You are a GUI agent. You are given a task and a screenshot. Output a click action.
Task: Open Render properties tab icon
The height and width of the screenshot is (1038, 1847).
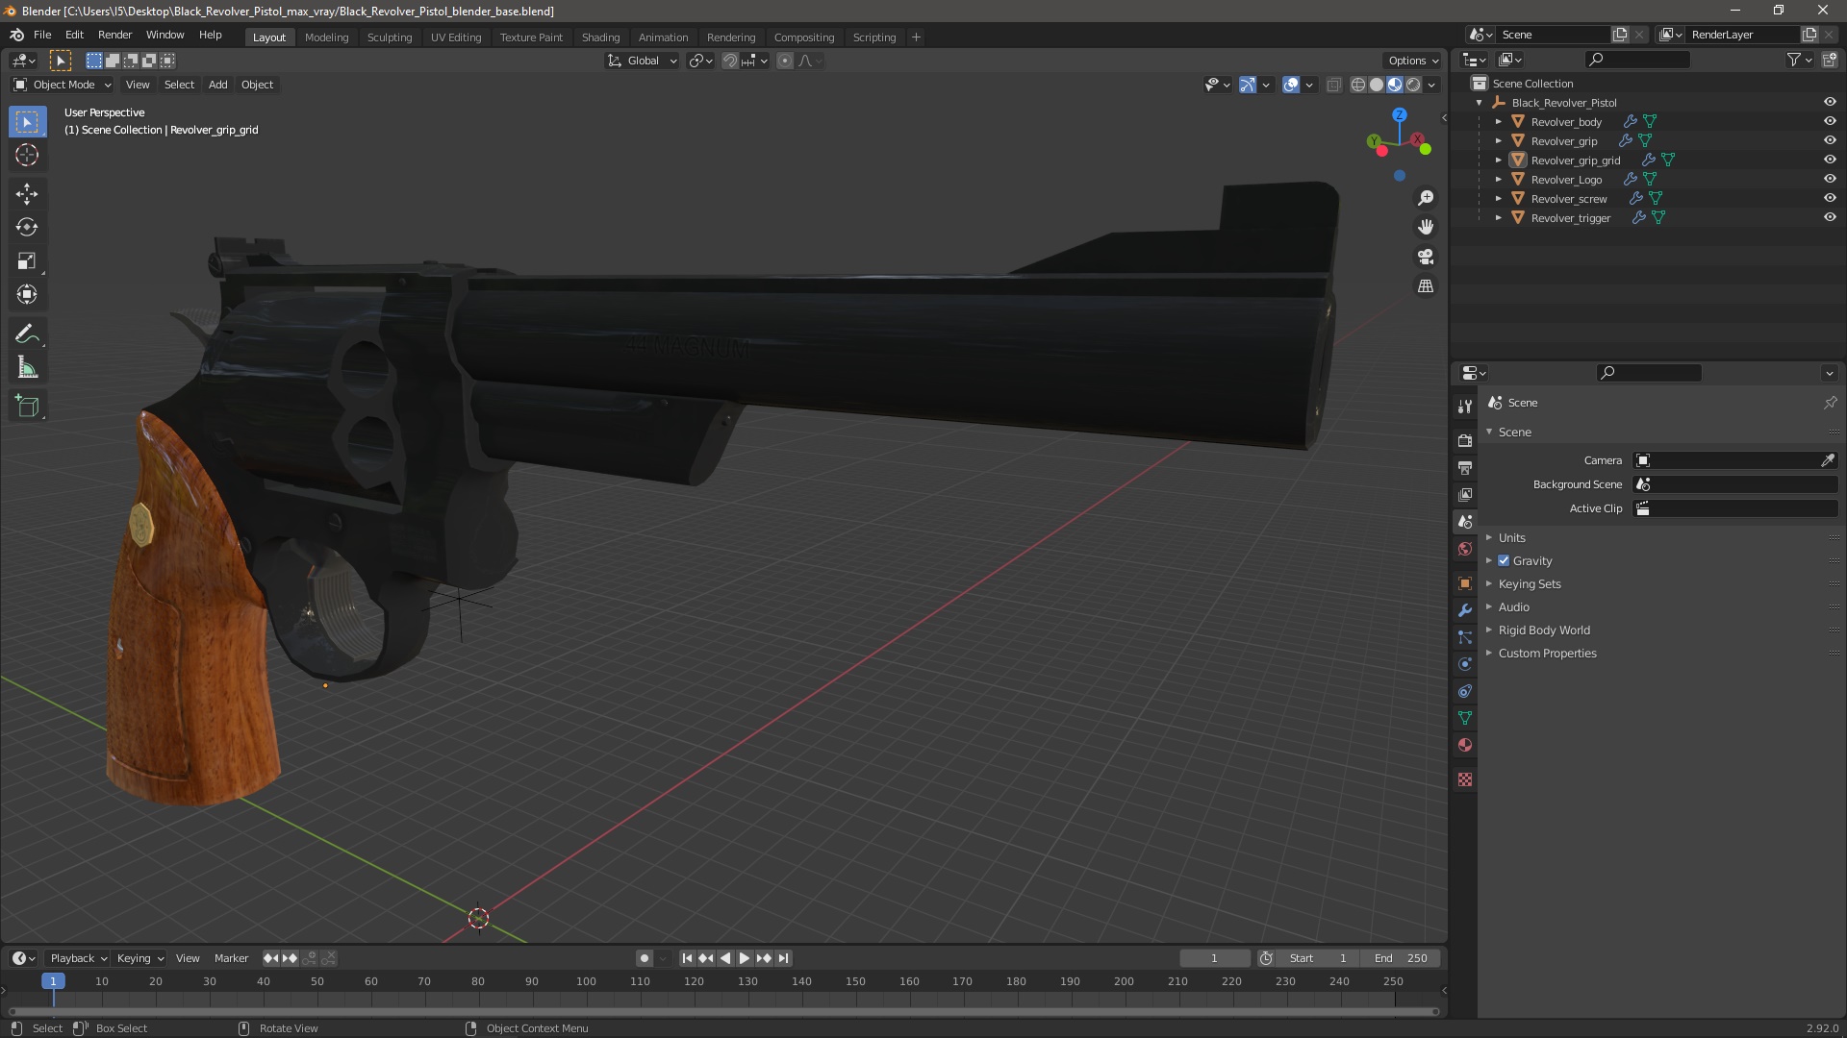[x=1465, y=441]
